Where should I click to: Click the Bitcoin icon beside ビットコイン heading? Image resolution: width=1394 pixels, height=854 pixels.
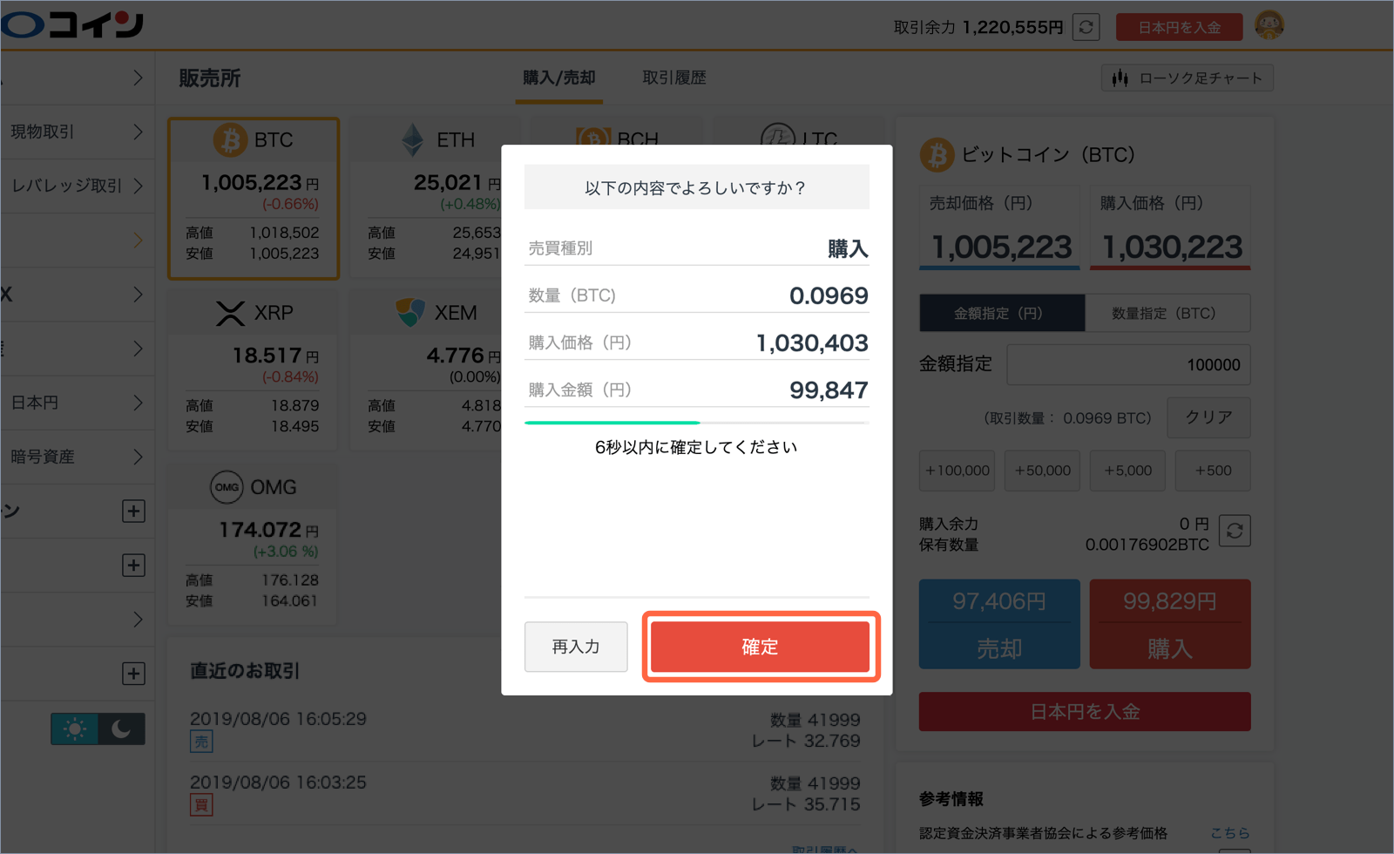(937, 155)
